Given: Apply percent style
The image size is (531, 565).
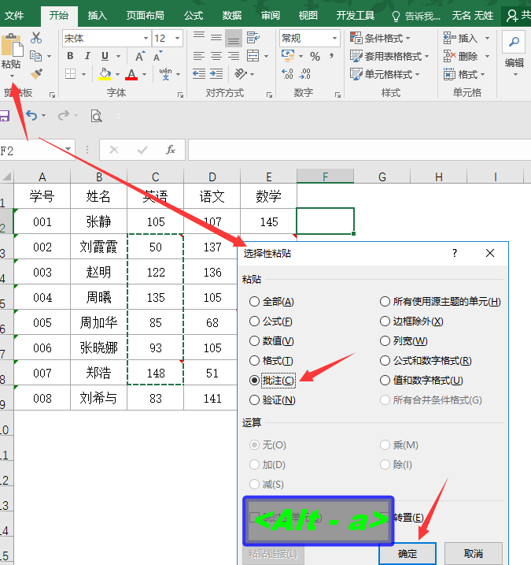Looking at the screenshot, I should [x=315, y=56].
